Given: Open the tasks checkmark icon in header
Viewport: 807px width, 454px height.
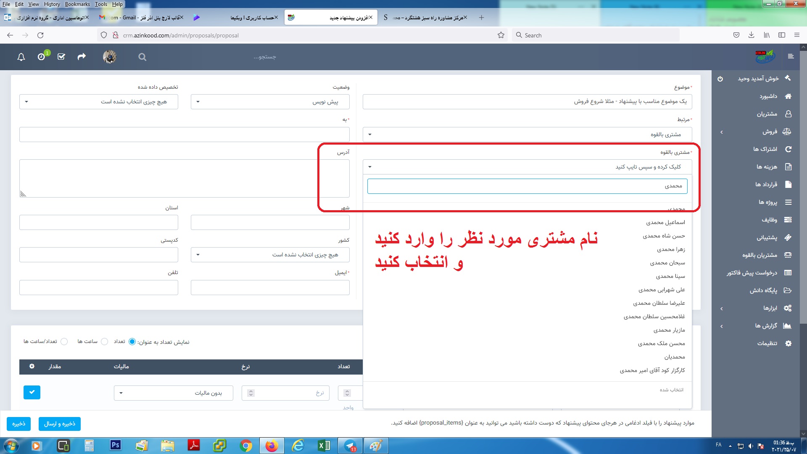Looking at the screenshot, I should tap(61, 57).
